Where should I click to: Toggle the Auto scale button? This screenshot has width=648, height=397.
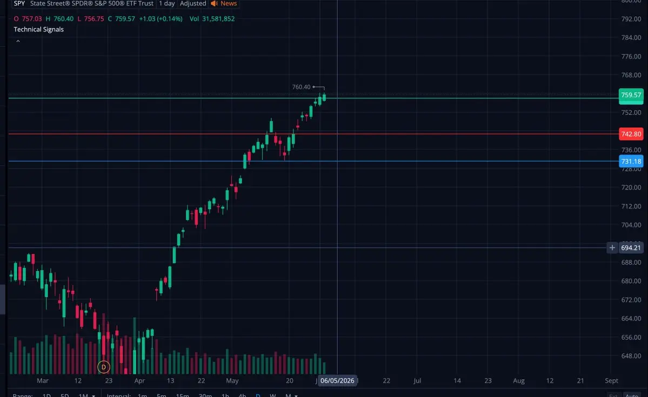tap(632, 395)
